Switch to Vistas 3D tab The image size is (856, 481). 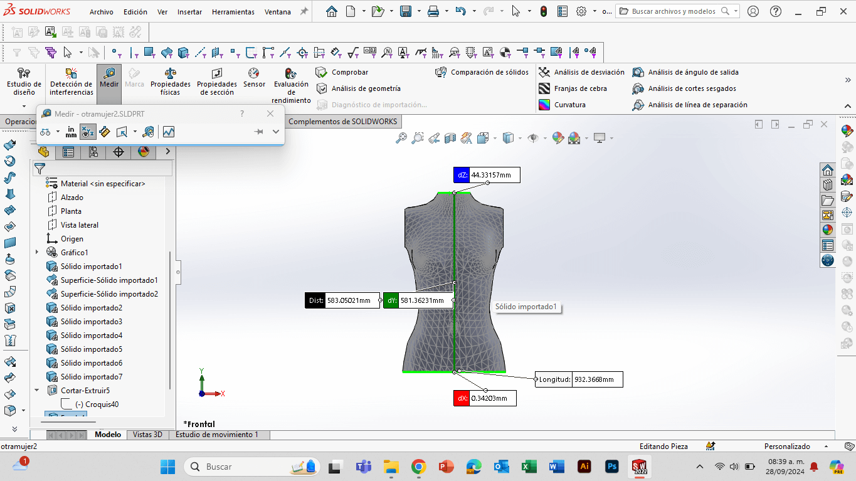point(148,435)
